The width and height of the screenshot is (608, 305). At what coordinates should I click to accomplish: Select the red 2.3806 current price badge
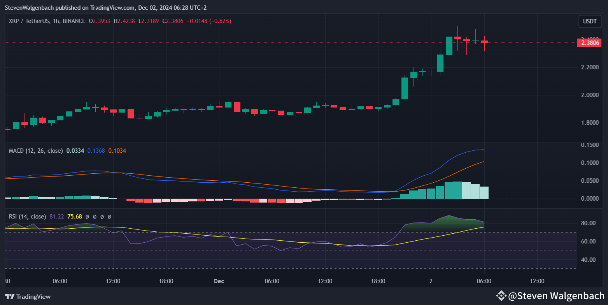[589, 43]
